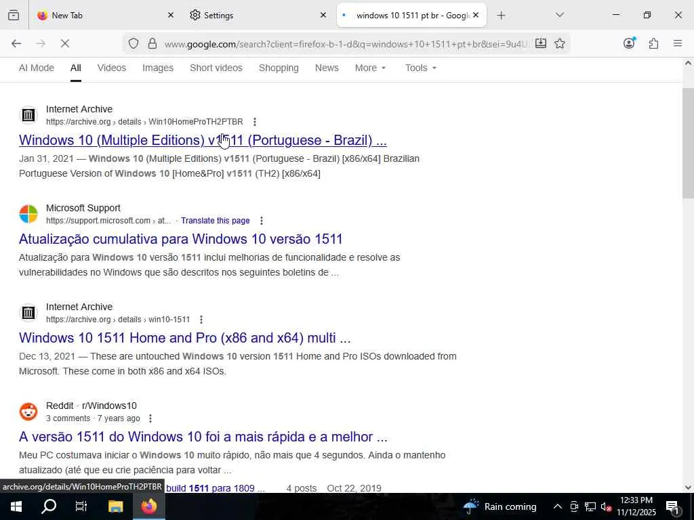Close the Google search tab
The width and height of the screenshot is (694, 520).
[x=476, y=15]
